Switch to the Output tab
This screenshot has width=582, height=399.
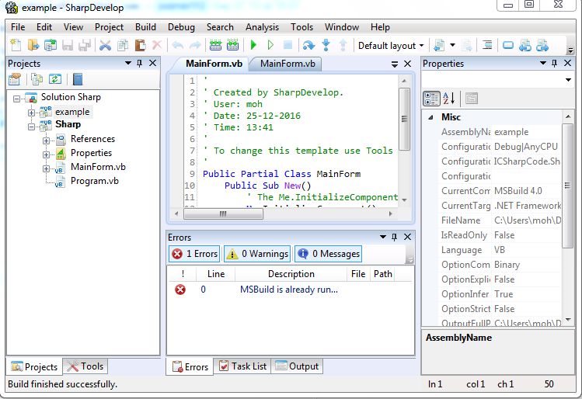point(297,366)
